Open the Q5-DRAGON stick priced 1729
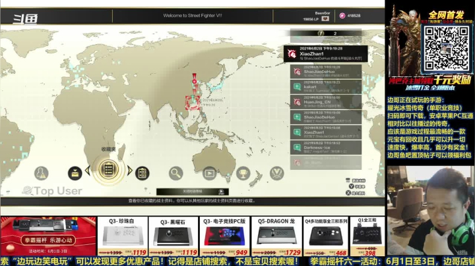475x266 pixels. tap(276, 236)
